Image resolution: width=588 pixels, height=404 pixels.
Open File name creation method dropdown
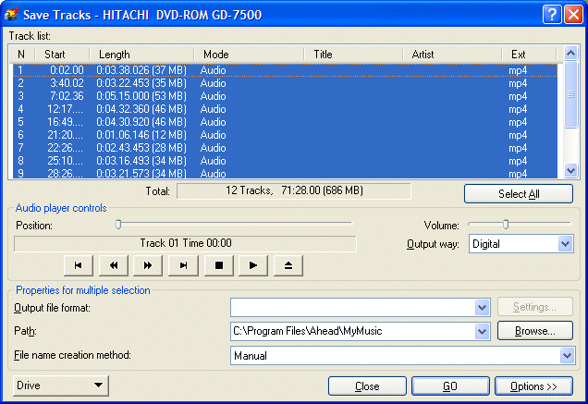(567, 355)
